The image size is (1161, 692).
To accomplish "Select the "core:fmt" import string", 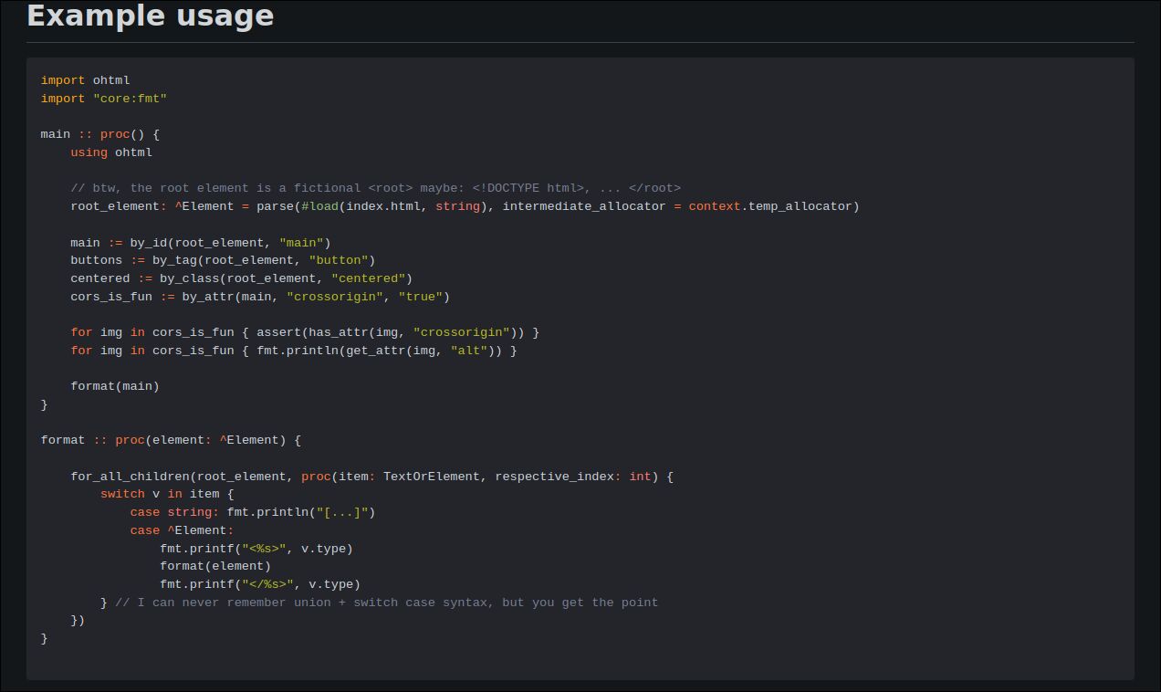I will pos(130,99).
